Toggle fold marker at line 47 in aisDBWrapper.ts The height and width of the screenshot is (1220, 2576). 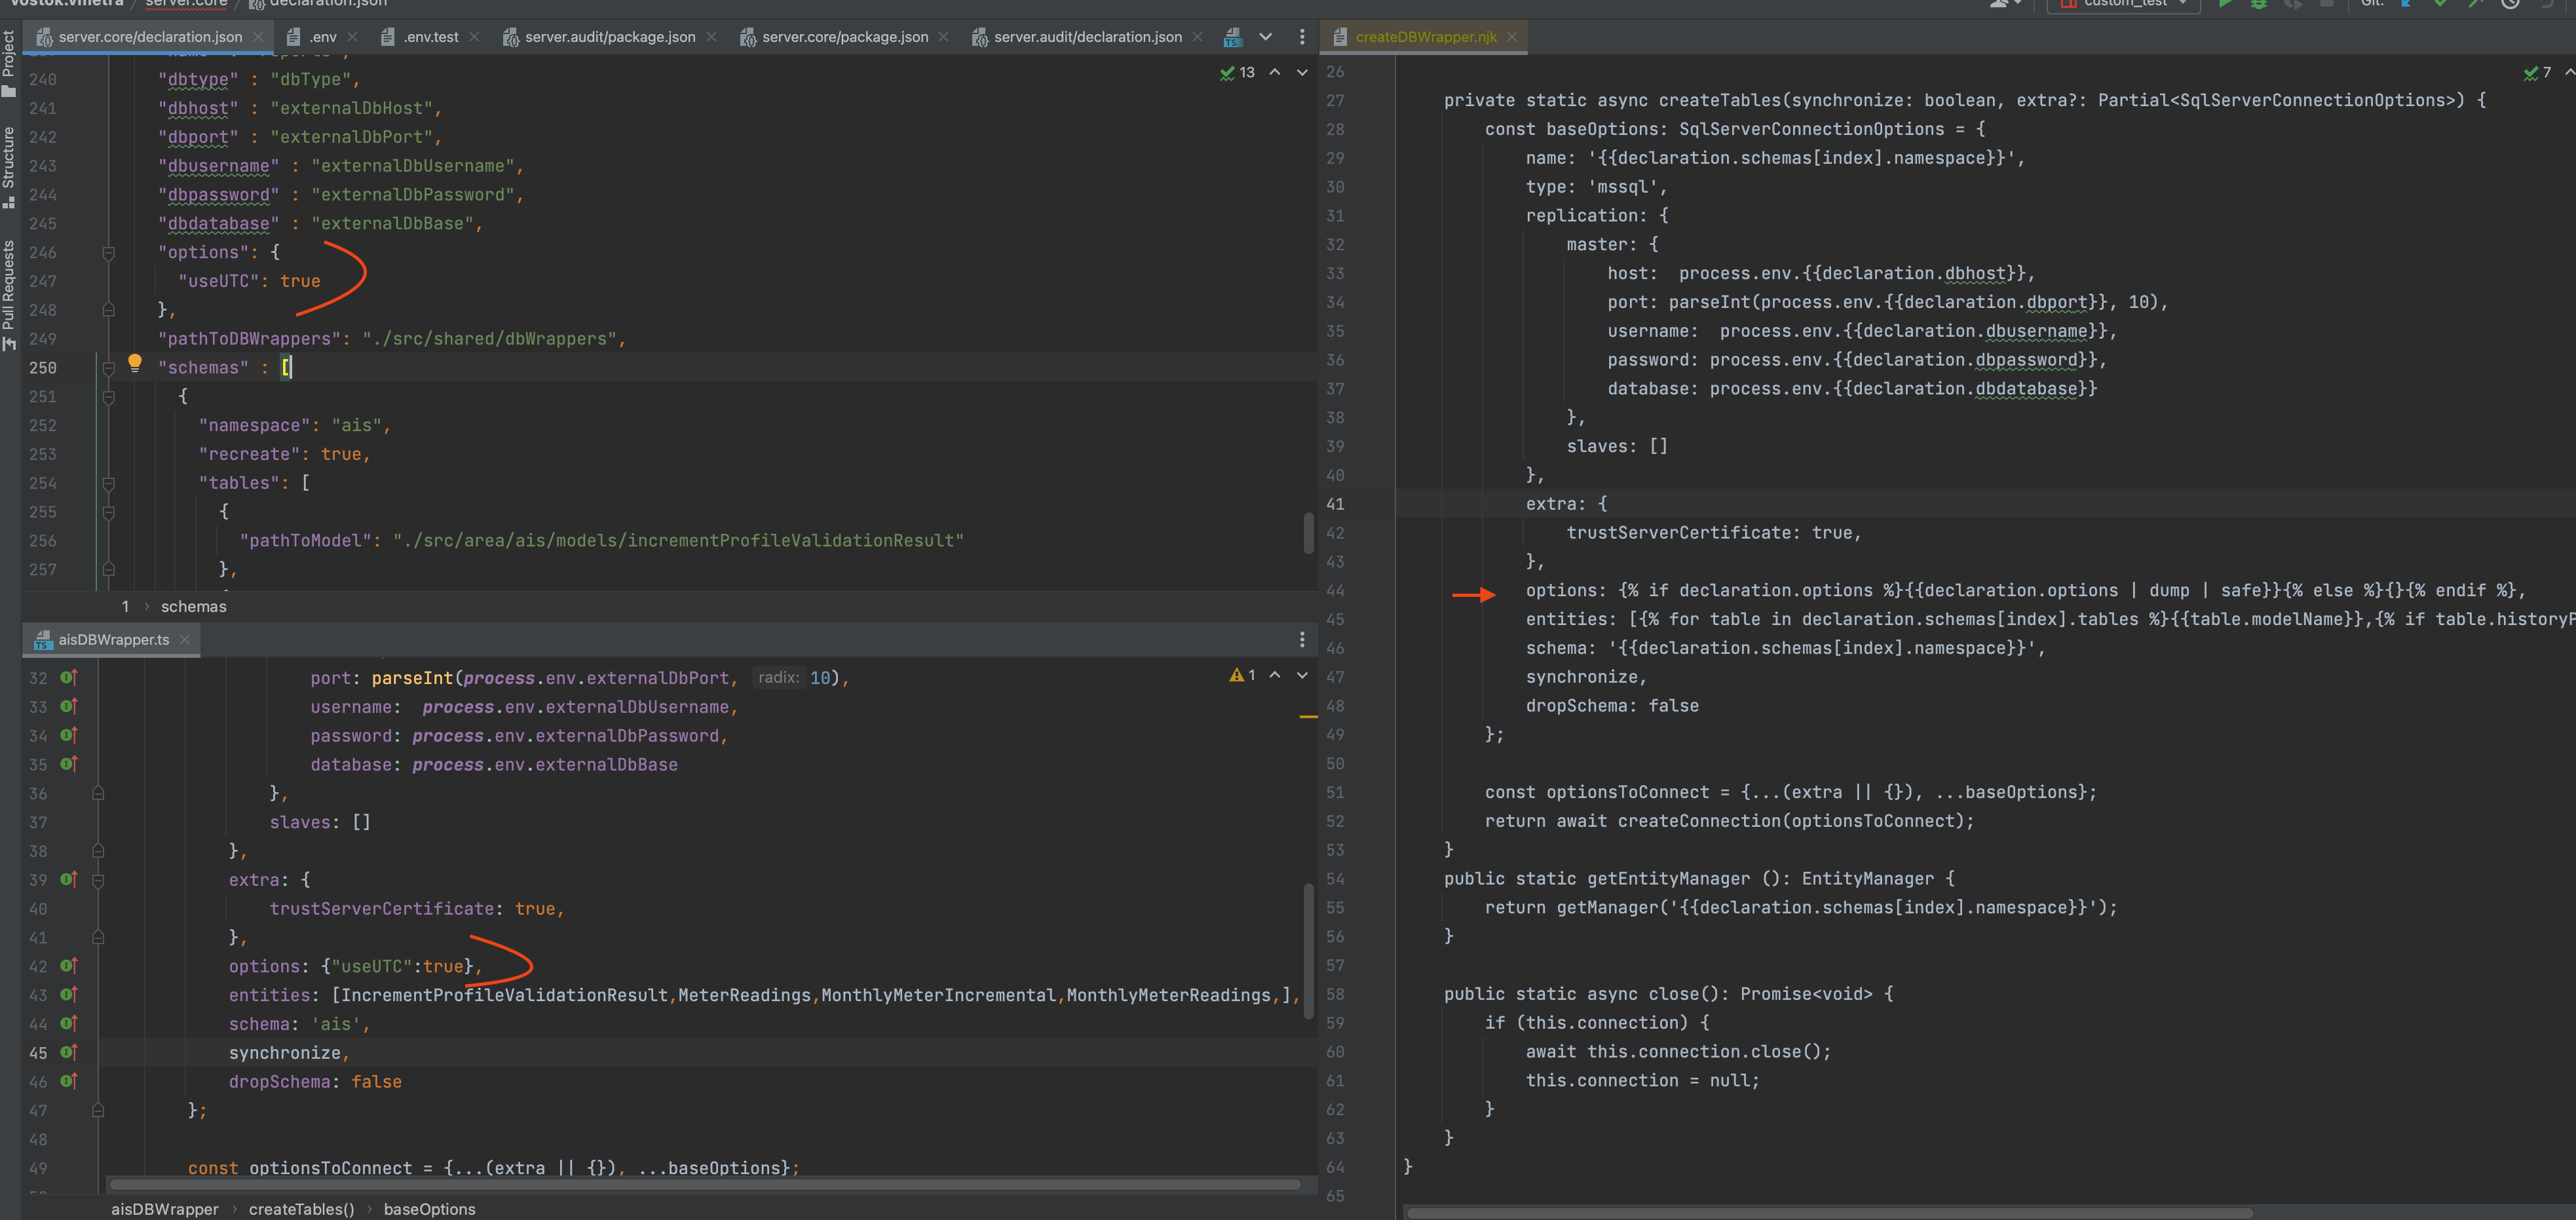coord(98,1110)
